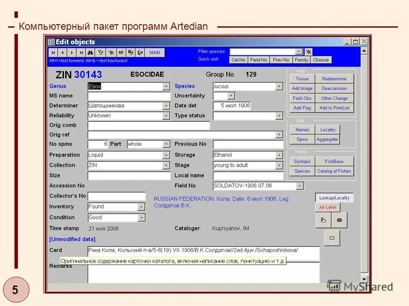Click the save-with-pencil toolbar icon
The image size is (409, 306).
[x=131, y=53]
